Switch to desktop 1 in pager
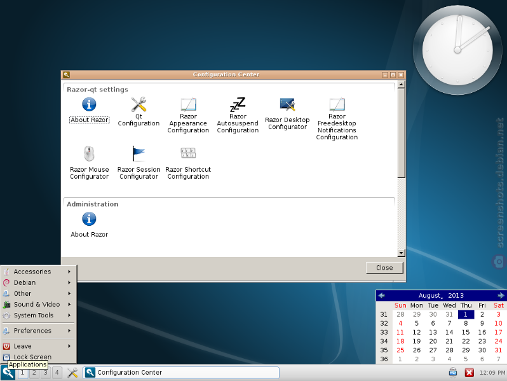 (22, 373)
